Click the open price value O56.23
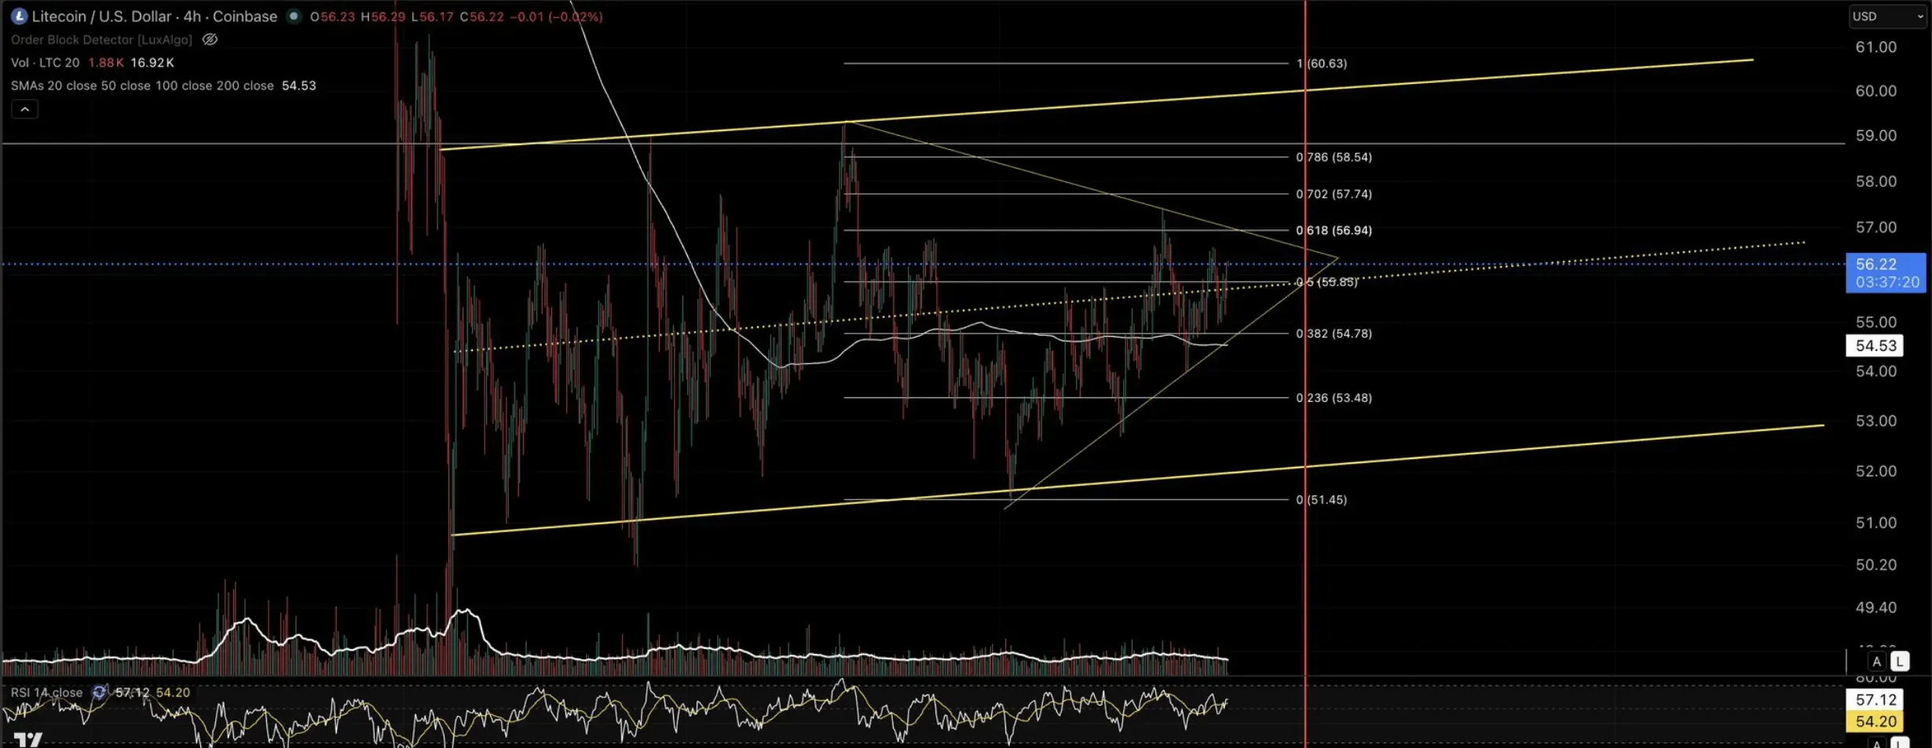This screenshot has height=748, width=1932. (332, 16)
